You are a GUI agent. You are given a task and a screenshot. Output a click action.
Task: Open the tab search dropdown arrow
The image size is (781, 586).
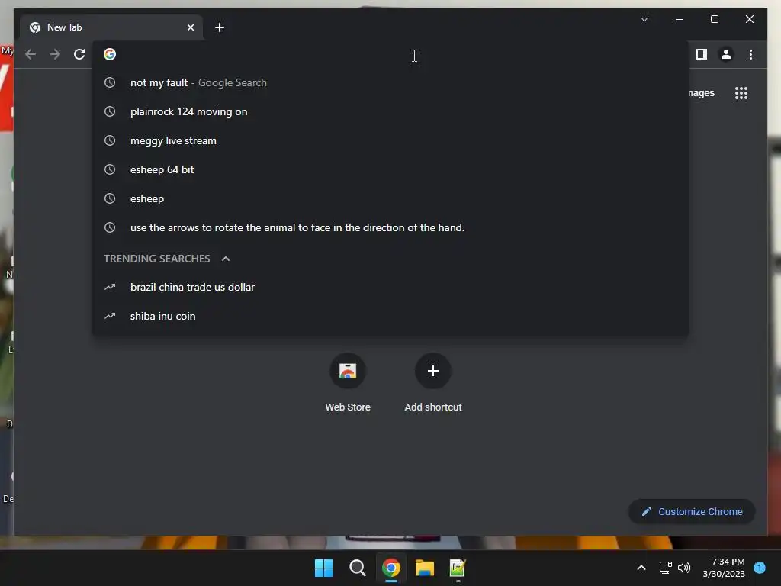644,19
